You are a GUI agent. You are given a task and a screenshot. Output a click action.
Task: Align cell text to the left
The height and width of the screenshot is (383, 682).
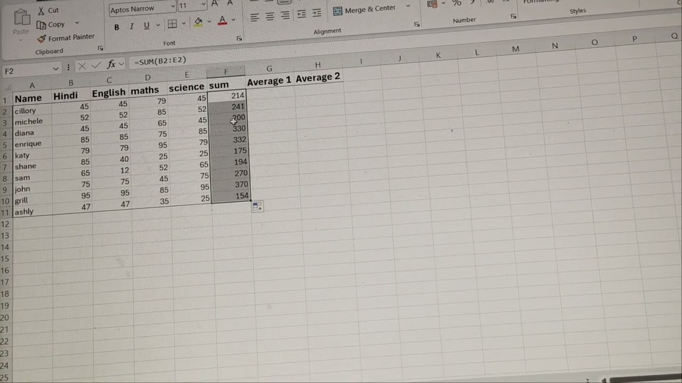point(255,18)
